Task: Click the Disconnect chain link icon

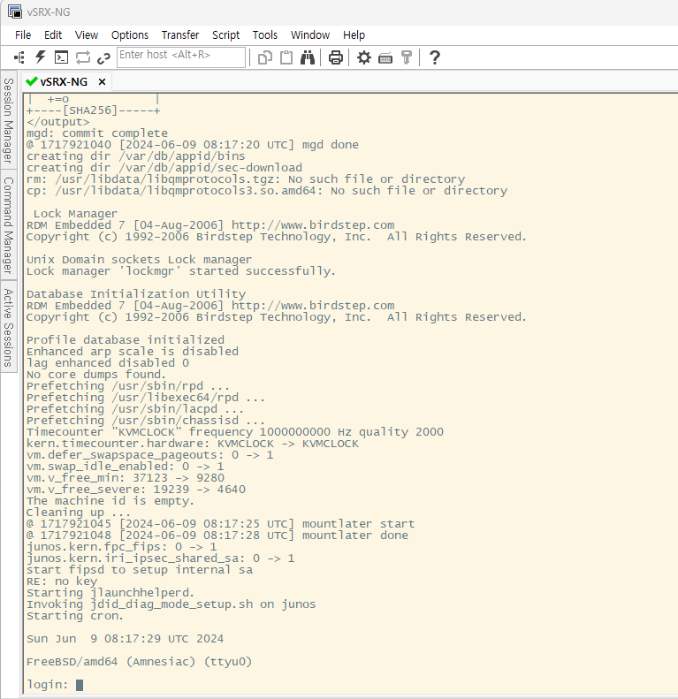Action: 103,58
